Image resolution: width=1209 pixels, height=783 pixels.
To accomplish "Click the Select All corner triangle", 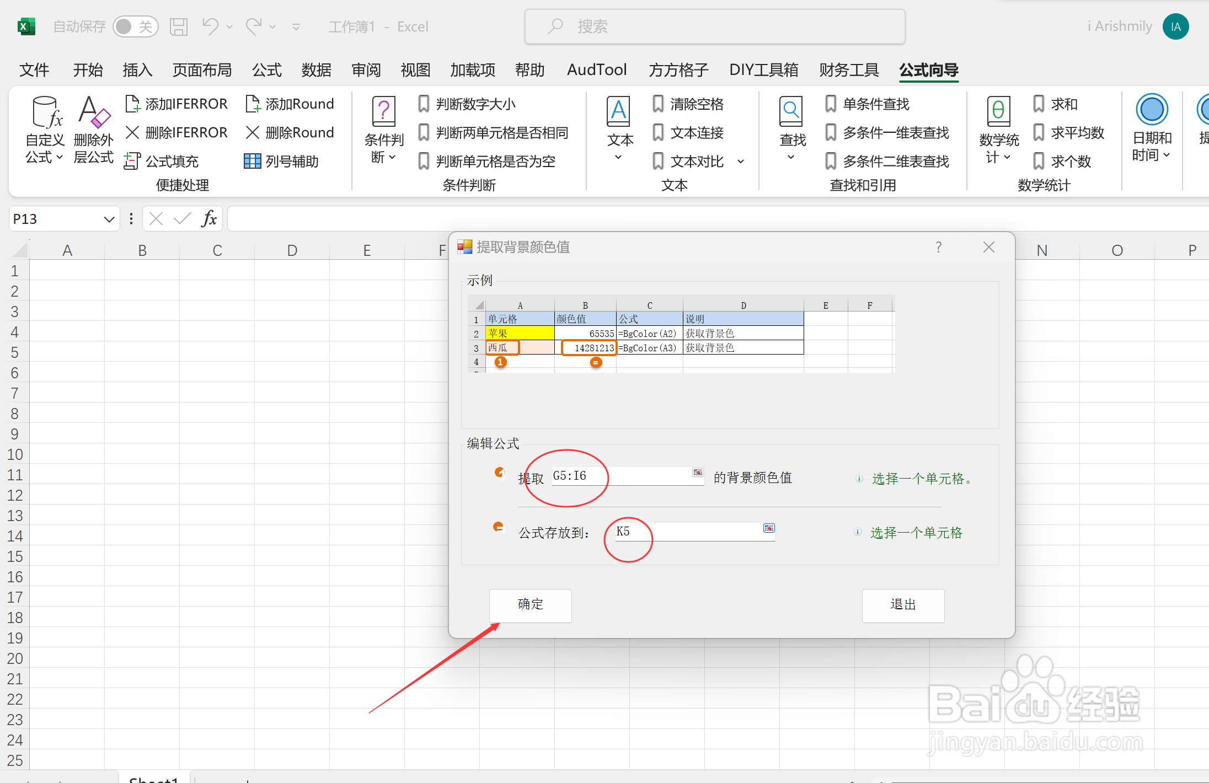I will pyautogui.click(x=20, y=250).
